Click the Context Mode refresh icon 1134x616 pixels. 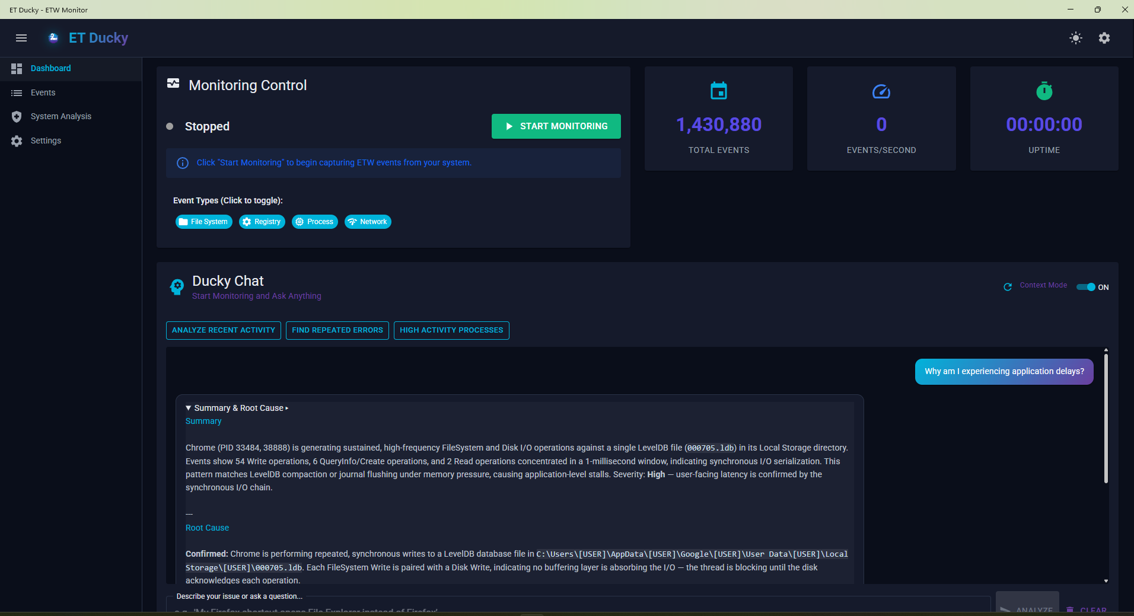(x=1007, y=287)
